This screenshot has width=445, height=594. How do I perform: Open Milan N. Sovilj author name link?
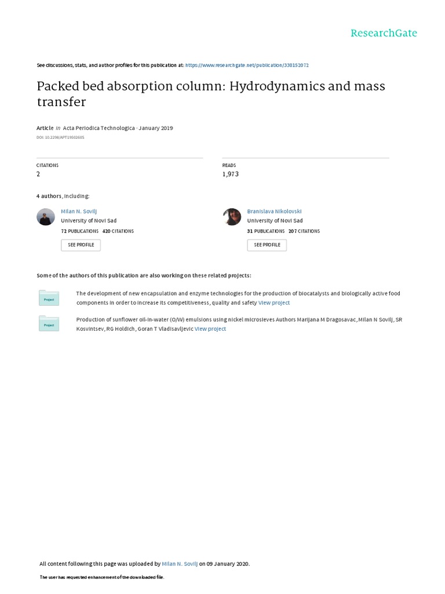pos(78,212)
